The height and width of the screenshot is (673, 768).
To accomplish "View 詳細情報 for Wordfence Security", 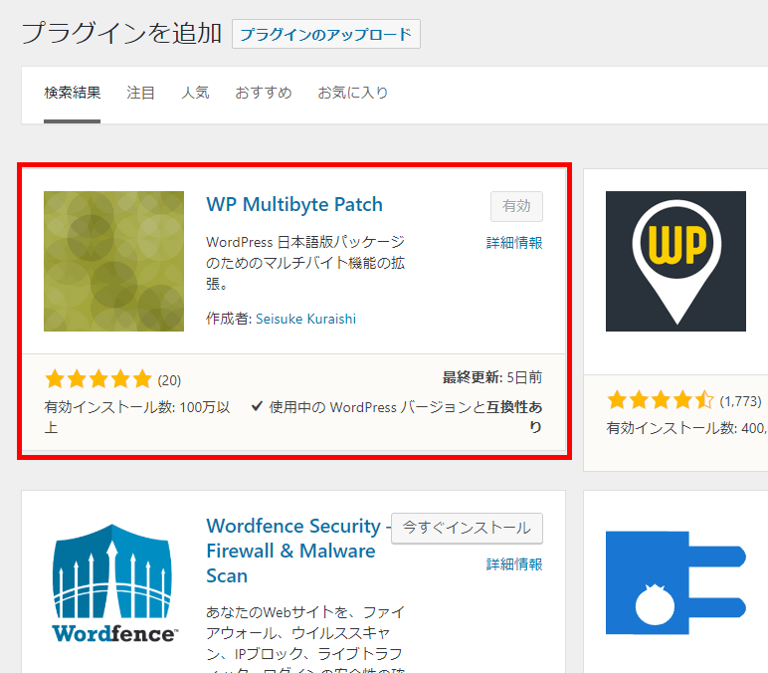I will tap(513, 564).
